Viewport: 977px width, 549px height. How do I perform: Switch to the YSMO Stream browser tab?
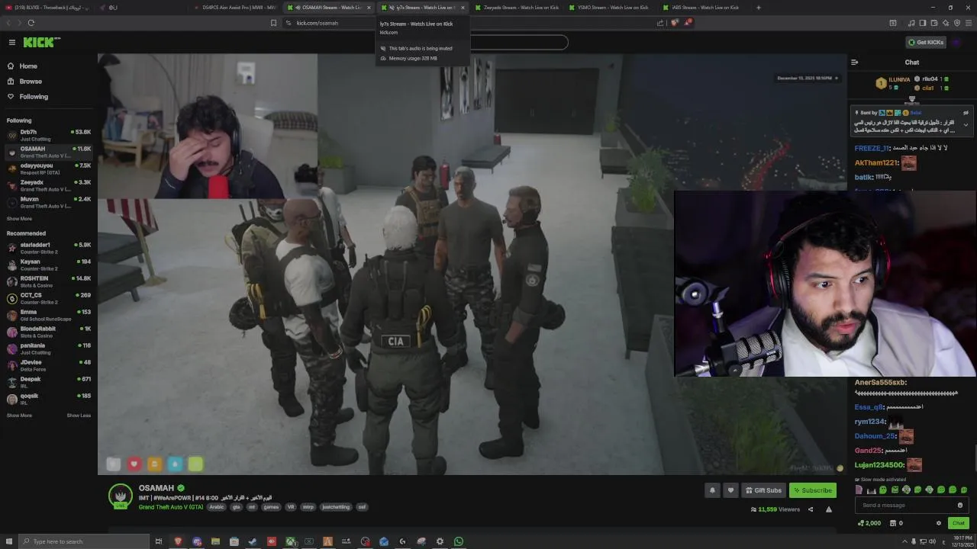(608, 8)
